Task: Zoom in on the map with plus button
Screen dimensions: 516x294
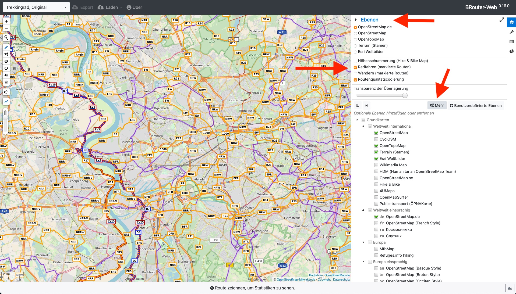Action: (6, 21)
